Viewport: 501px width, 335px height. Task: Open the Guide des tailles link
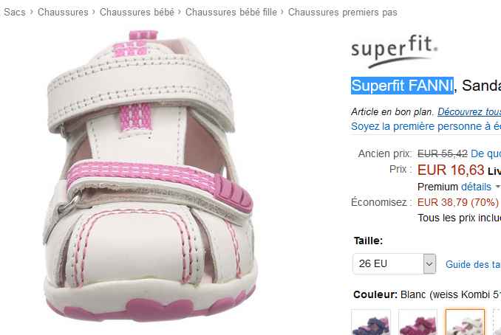pyautogui.click(x=473, y=264)
